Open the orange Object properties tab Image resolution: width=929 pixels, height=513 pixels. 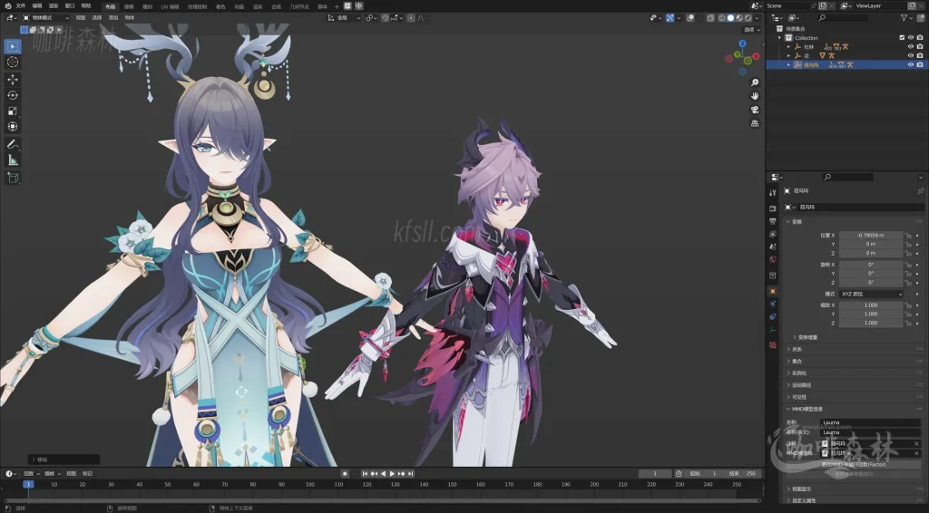(x=773, y=291)
